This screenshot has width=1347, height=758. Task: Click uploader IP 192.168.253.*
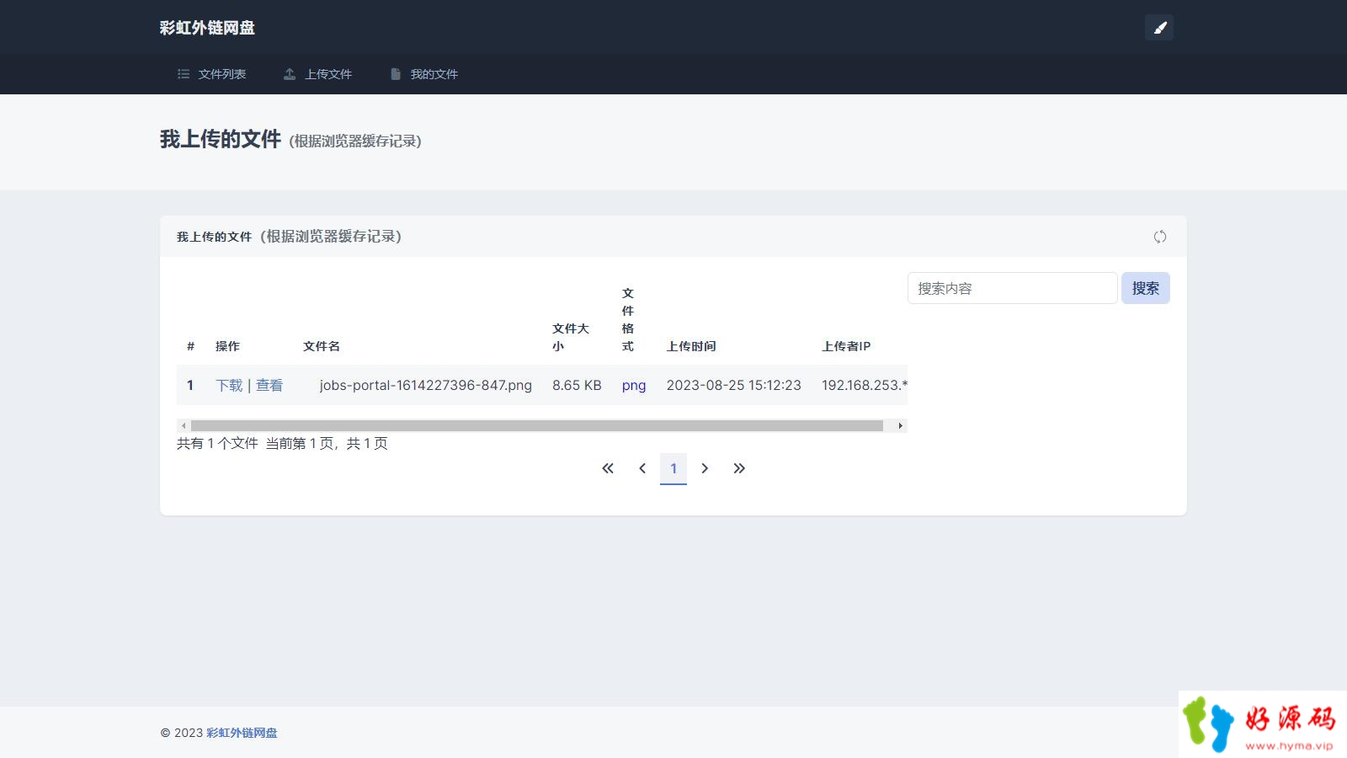click(x=865, y=385)
